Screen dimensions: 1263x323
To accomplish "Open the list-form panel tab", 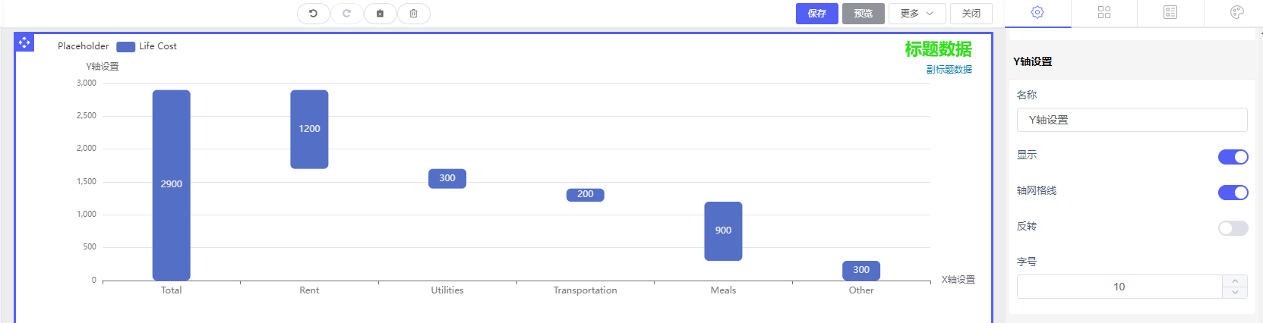I will tap(1170, 12).
